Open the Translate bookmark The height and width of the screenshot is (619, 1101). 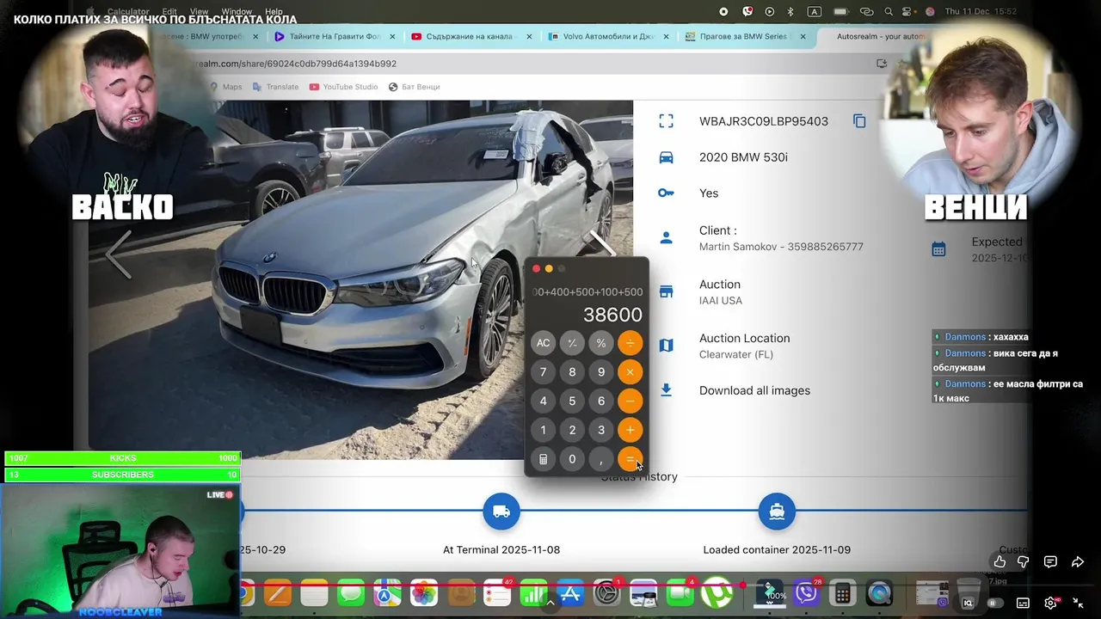coord(275,87)
